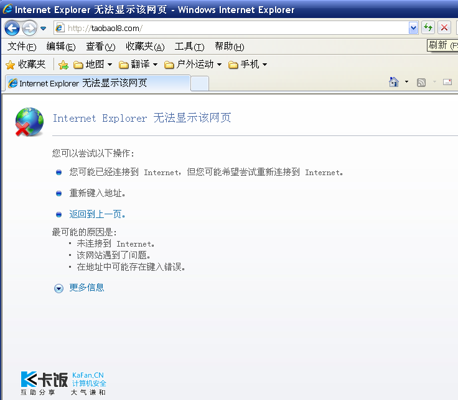This screenshot has width=458, height=400.
Task: Click the Back navigation arrow button
Action: pos(12,29)
